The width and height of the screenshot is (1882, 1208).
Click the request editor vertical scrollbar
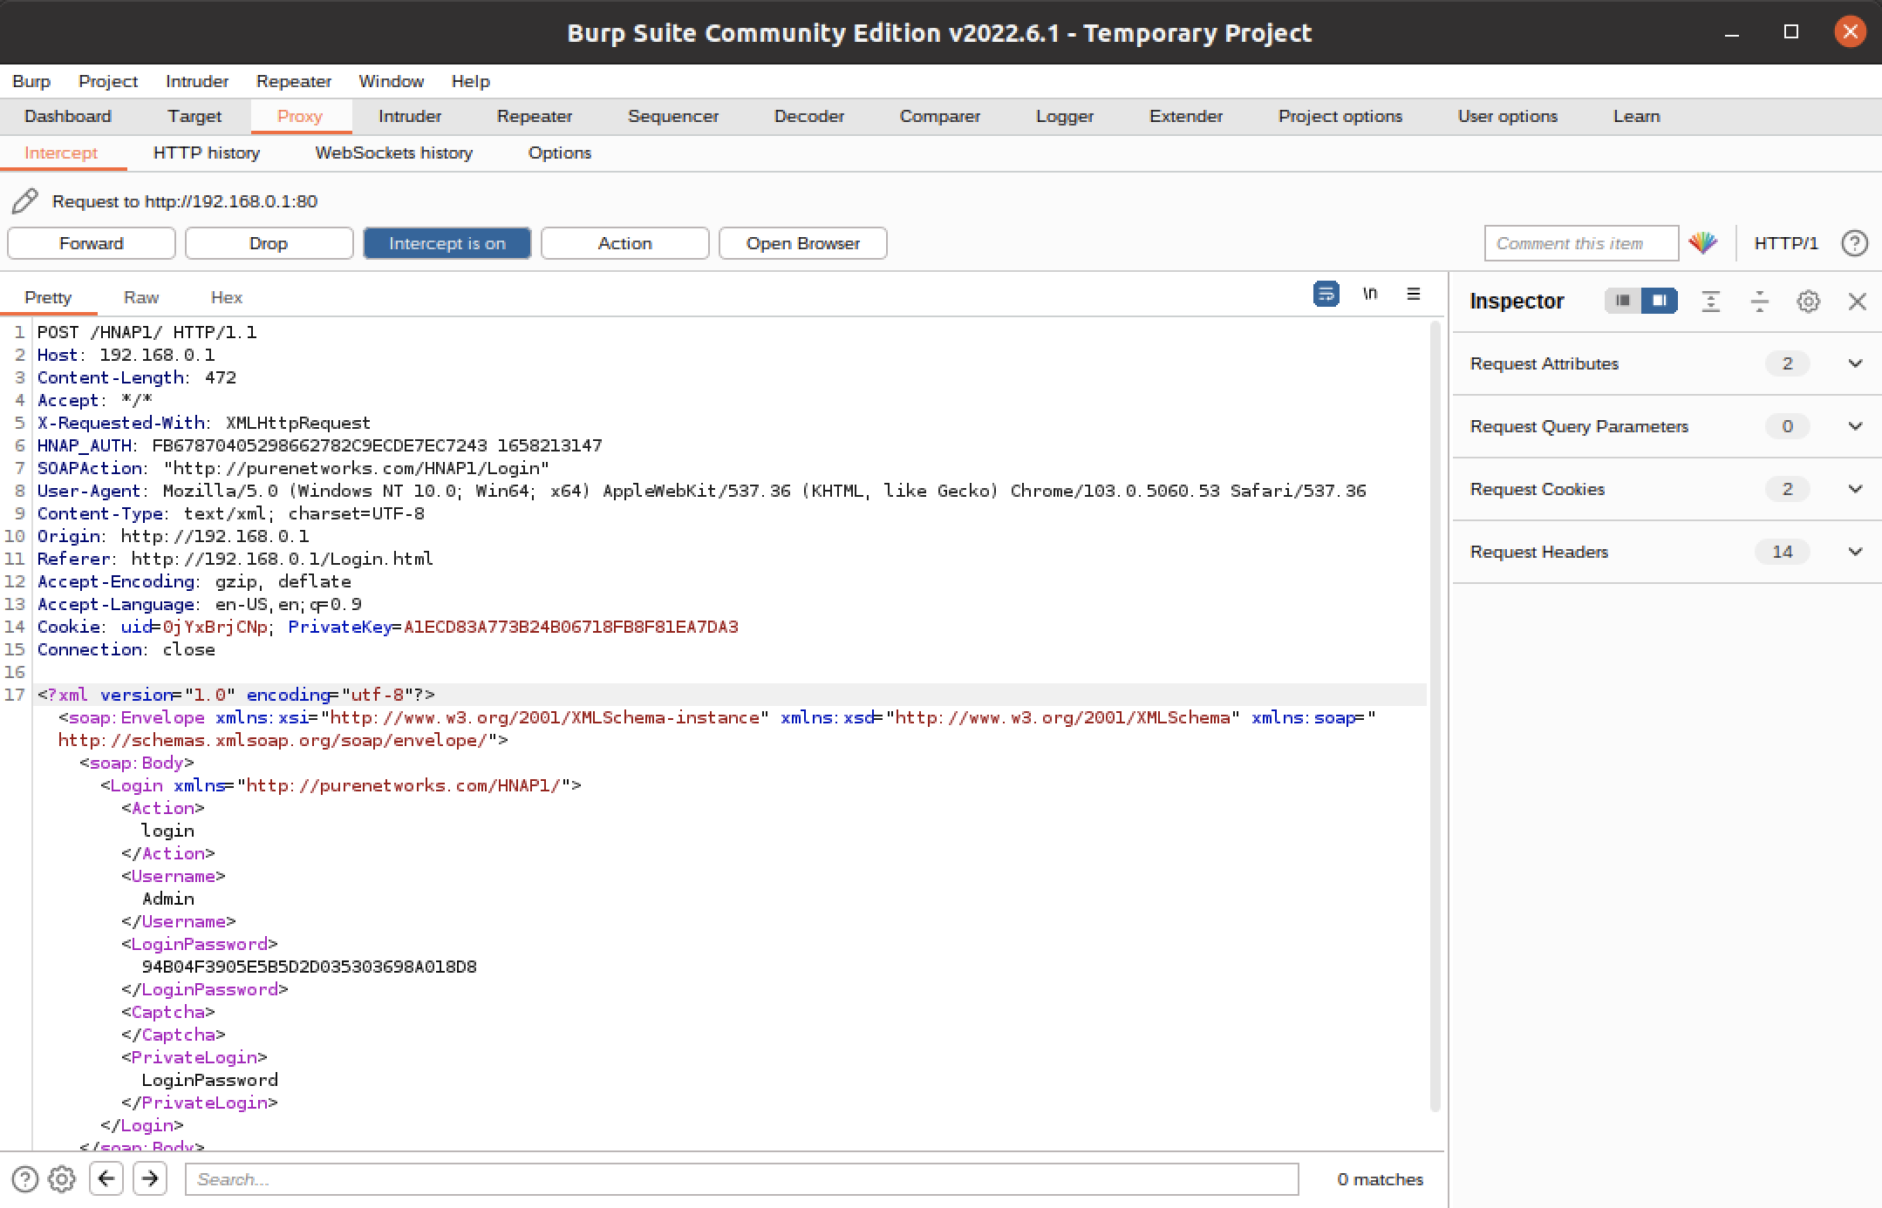point(1435,715)
